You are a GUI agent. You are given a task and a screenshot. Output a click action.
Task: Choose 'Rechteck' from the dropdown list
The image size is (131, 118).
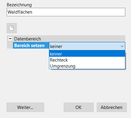click(x=87, y=60)
